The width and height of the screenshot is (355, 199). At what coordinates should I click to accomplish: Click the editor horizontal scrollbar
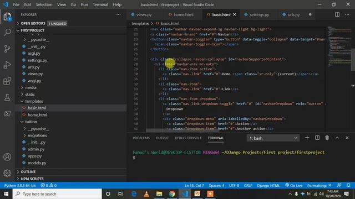click(x=182, y=130)
